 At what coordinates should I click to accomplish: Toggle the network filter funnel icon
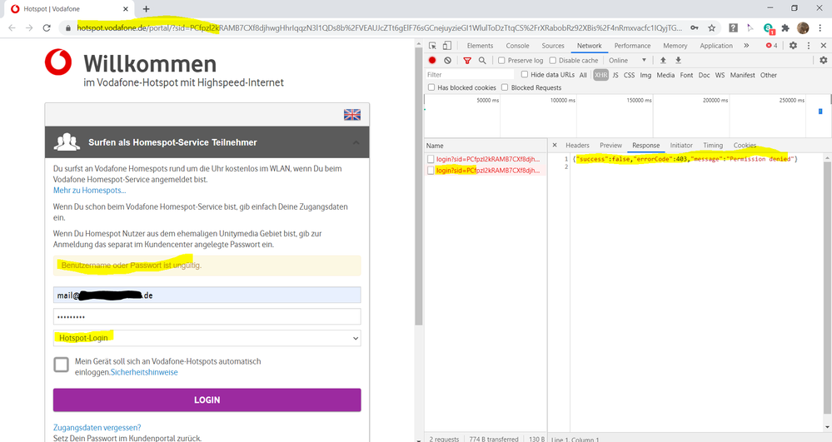coord(467,61)
